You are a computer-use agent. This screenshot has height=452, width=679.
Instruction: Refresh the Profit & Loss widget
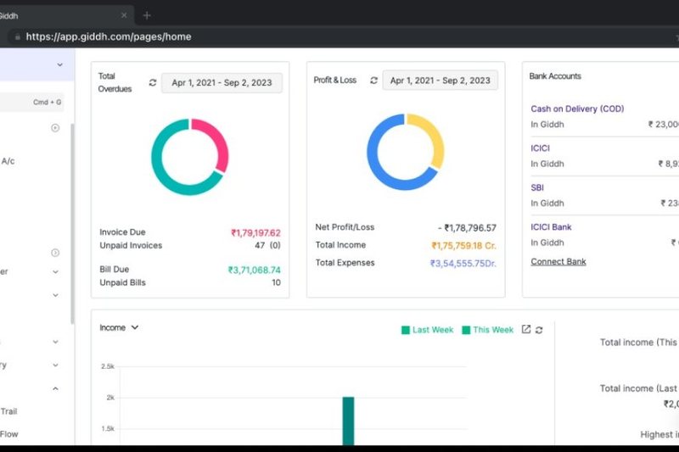(373, 80)
